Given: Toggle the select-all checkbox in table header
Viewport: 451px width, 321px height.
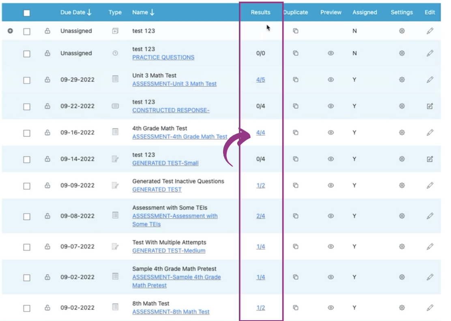Looking at the screenshot, I should pyautogui.click(x=27, y=13).
